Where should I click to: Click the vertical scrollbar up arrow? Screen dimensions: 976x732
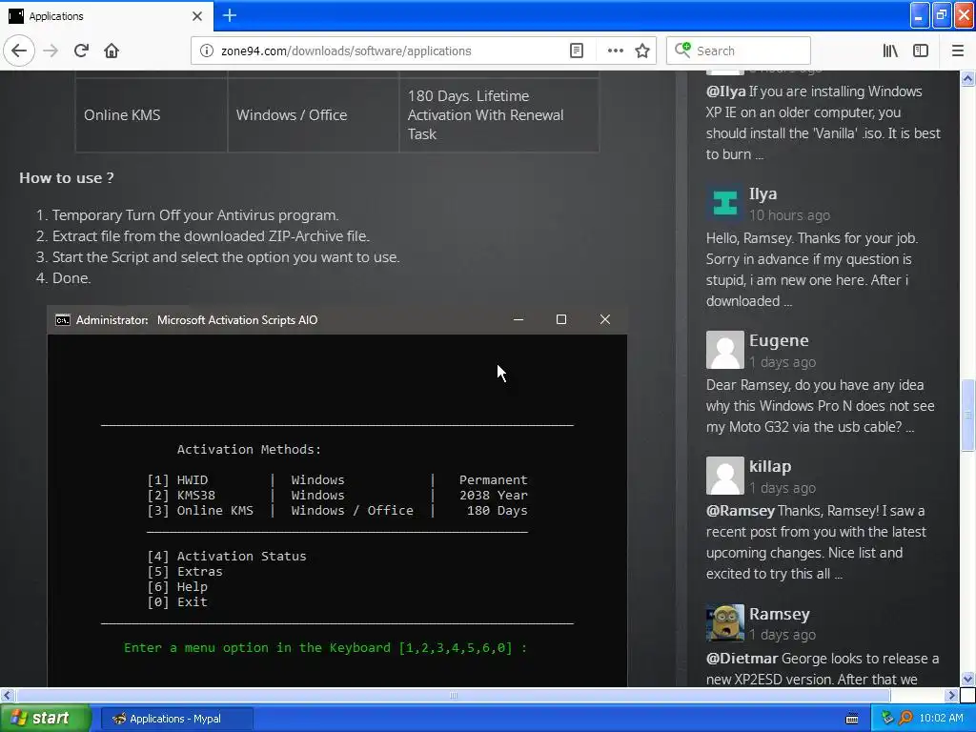click(968, 78)
